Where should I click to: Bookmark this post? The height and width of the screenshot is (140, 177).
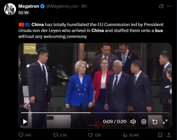click(x=160, y=135)
